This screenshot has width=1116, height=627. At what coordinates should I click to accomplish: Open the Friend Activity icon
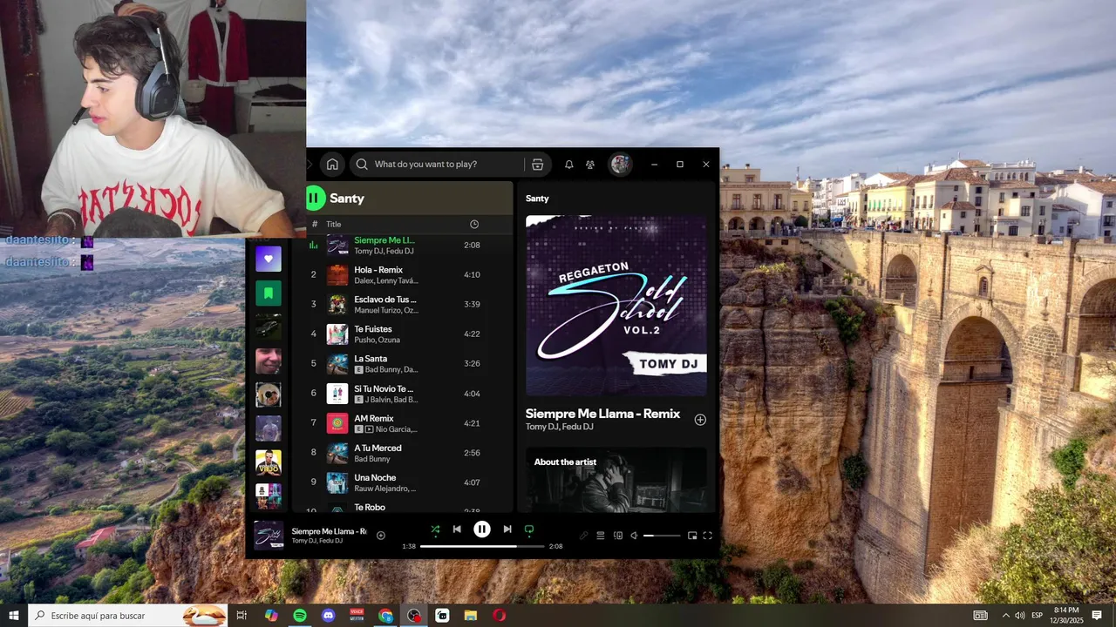pos(590,164)
